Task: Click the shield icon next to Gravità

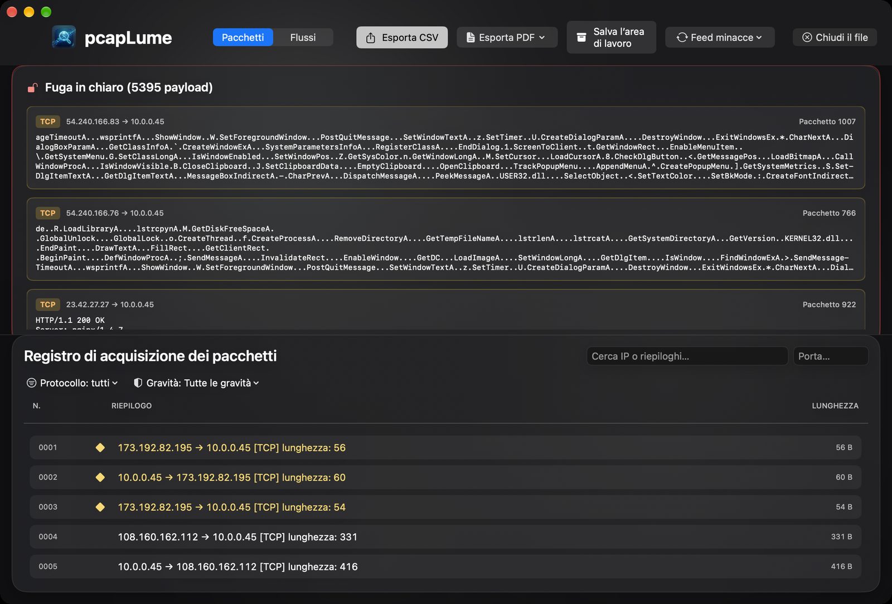Action: pos(138,383)
